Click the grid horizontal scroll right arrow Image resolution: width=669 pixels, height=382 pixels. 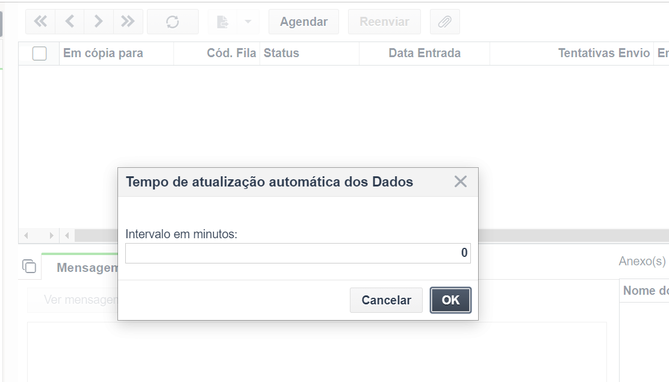coord(51,235)
